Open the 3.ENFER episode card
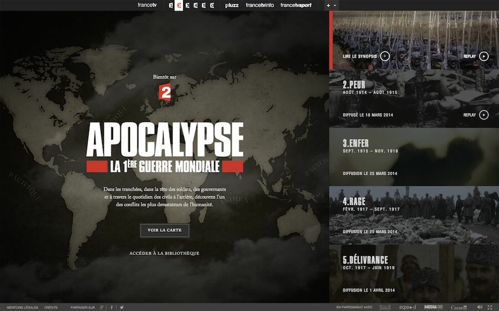The image size is (499, 311). (x=414, y=157)
